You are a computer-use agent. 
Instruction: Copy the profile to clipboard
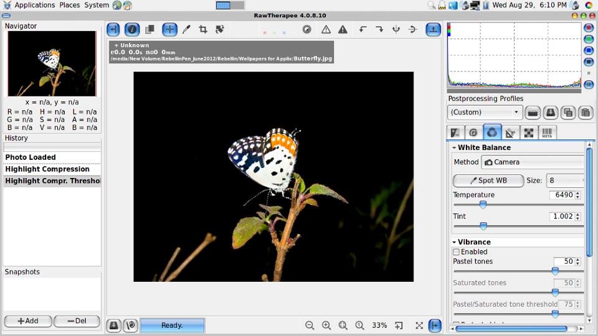coord(567,113)
